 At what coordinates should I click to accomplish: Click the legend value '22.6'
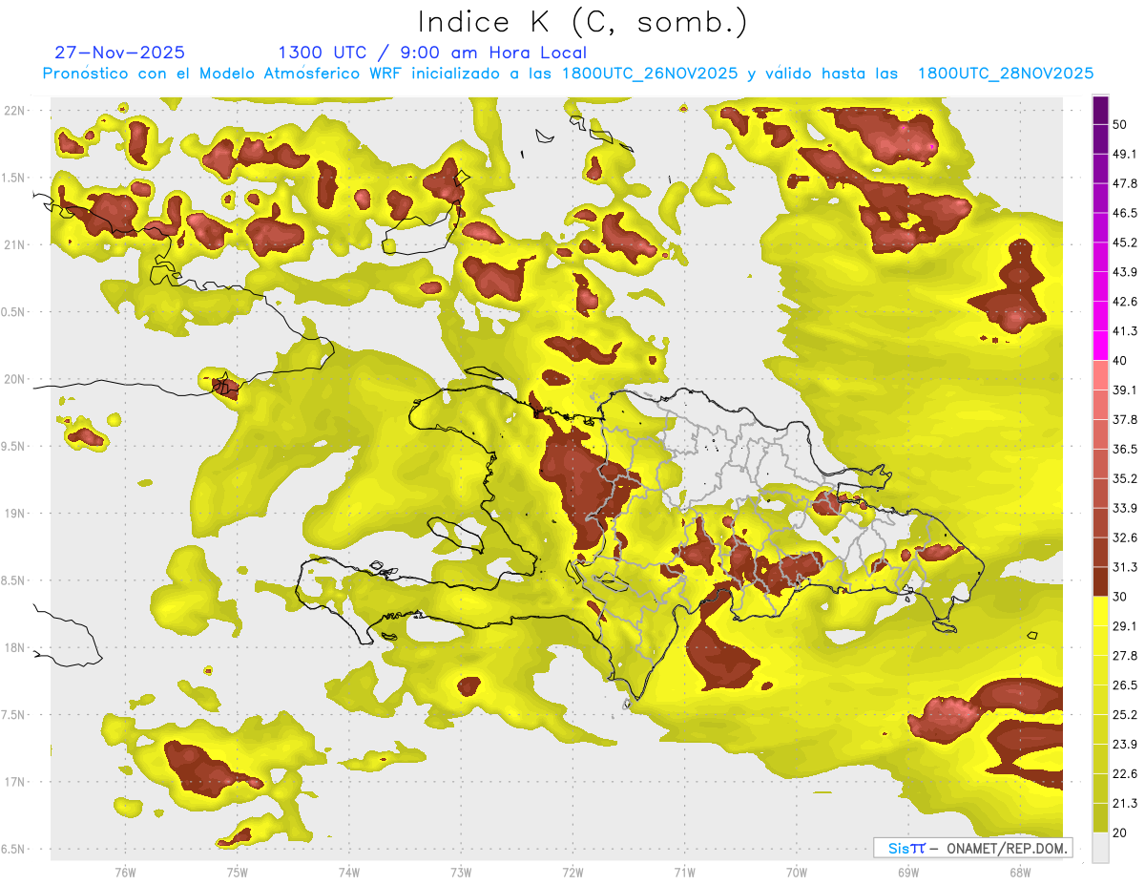tap(1124, 774)
